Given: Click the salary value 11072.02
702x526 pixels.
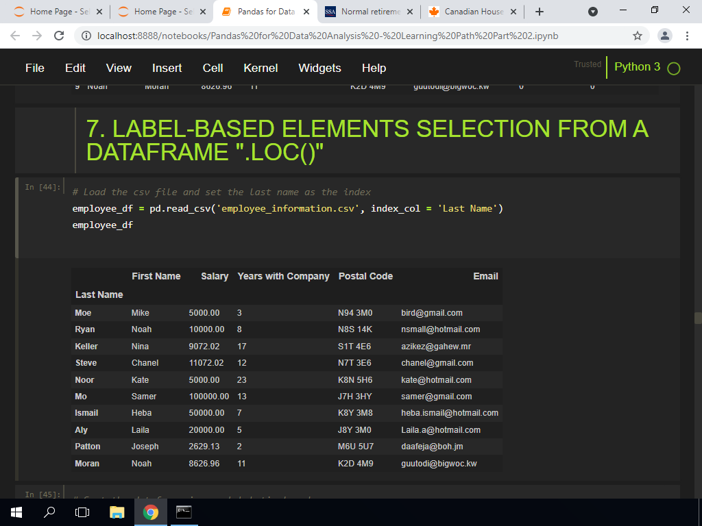Looking at the screenshot, I should (206, 363).
